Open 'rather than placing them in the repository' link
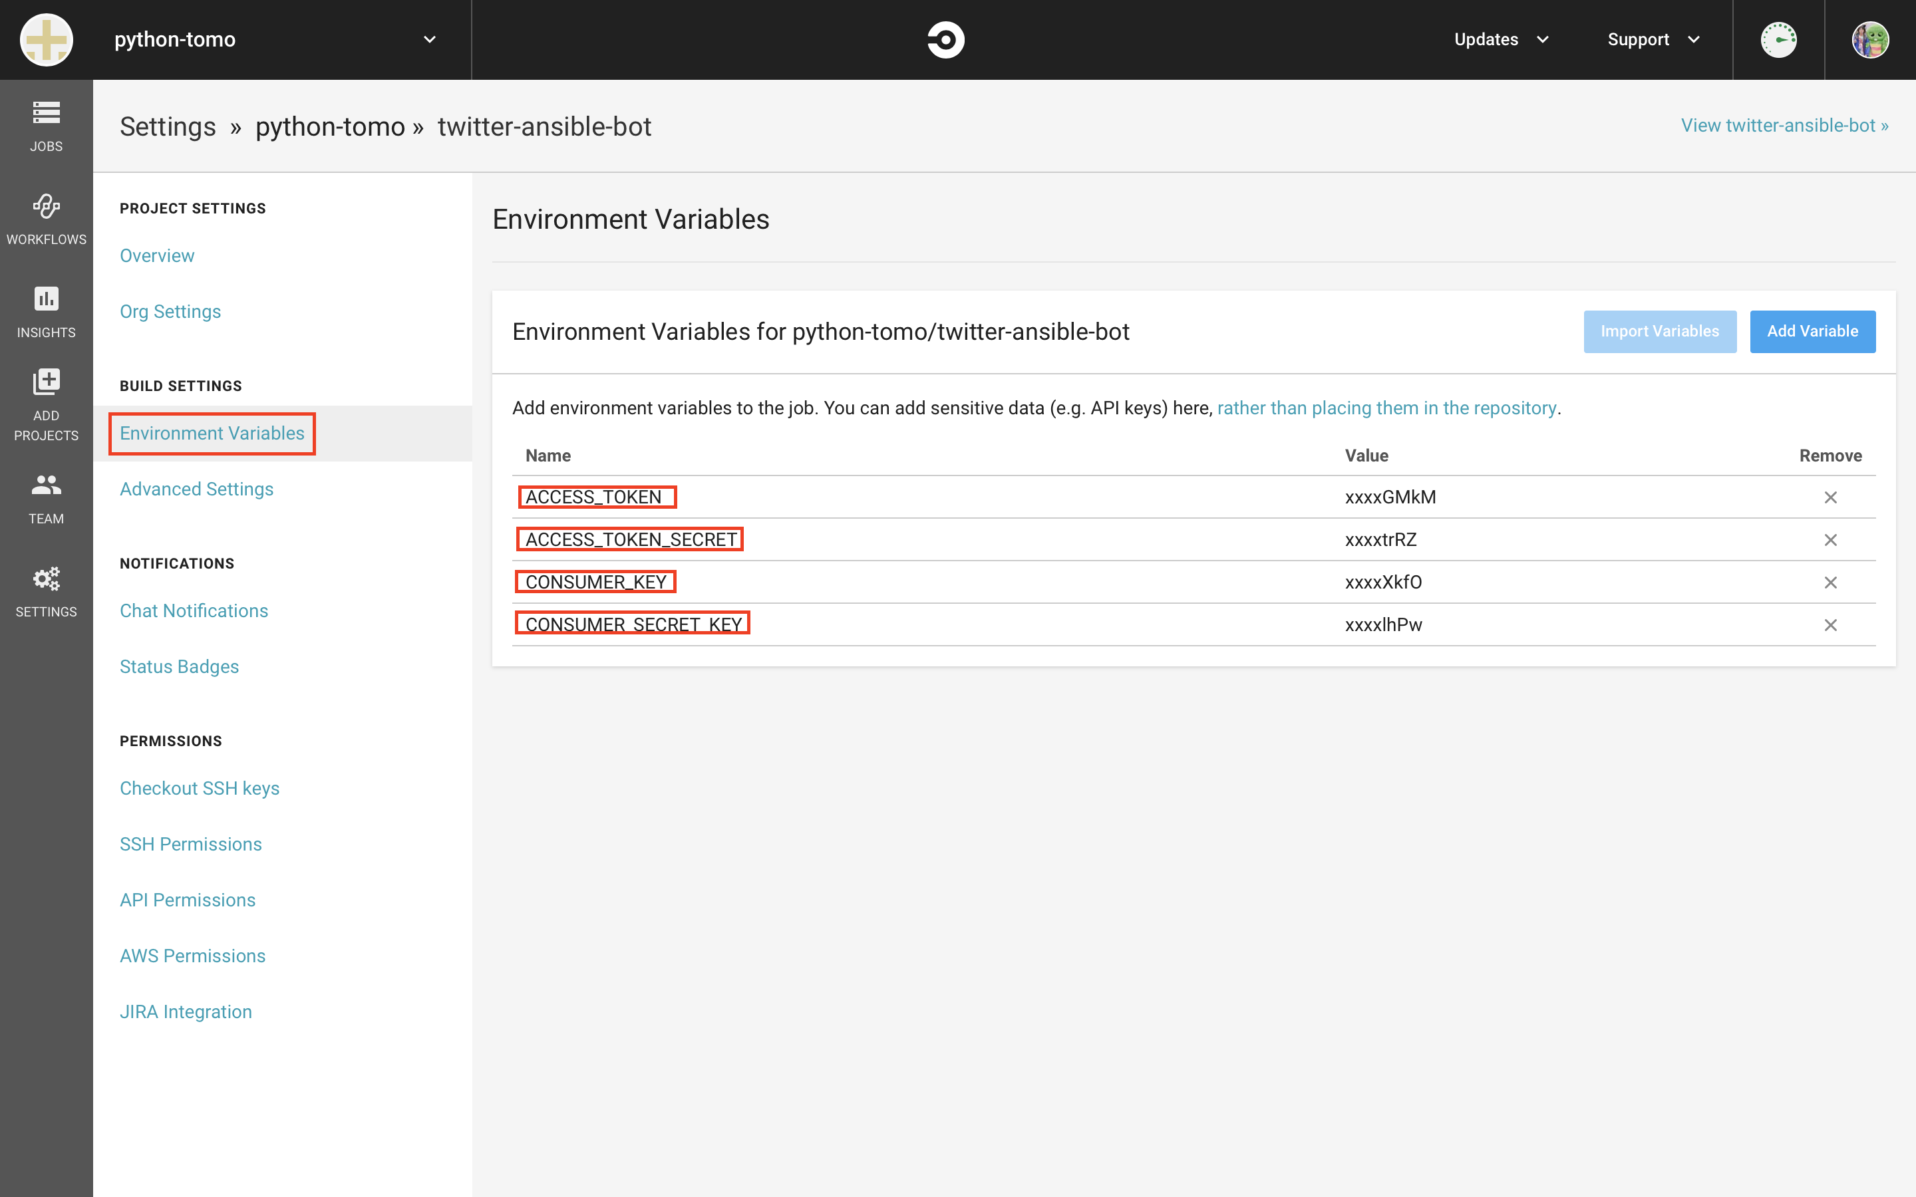This screenshot has height=1197, width=1916. click(1386, 408)
